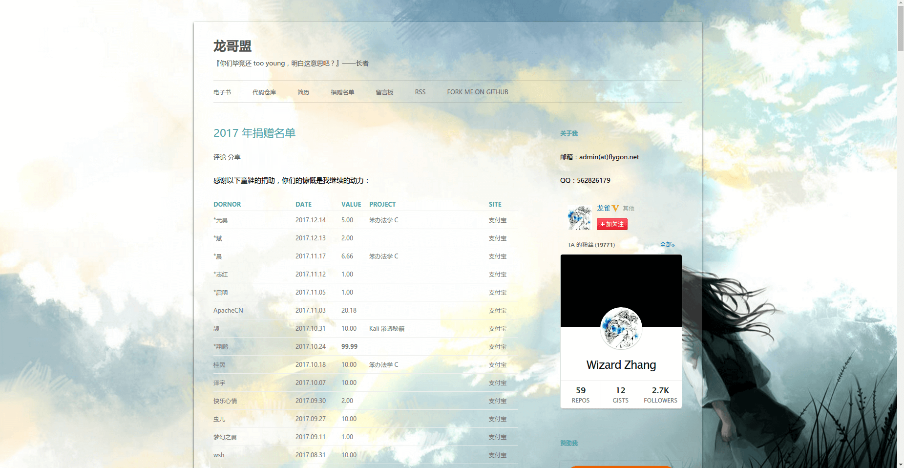Select the donor cell *翔鹏

tap(221, 347)
